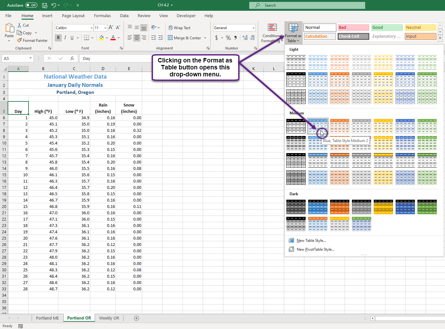Apply the Check Cell style
Image resolution: width=445 pixels, height=329 pixels.
(x=353, y=36)
